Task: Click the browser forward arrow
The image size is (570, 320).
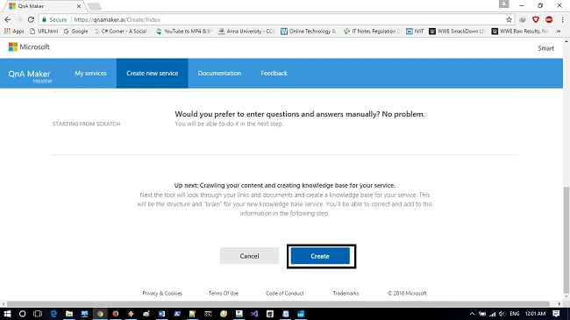Action: [19, 19]
